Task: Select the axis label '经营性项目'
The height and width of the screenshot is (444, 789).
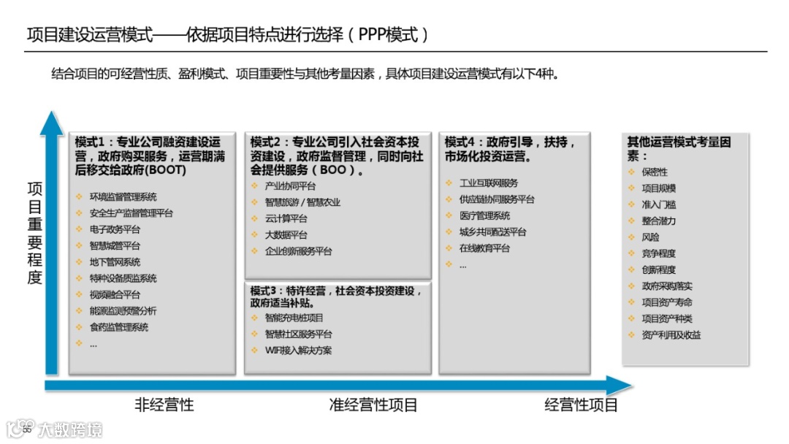Action: 581,405
